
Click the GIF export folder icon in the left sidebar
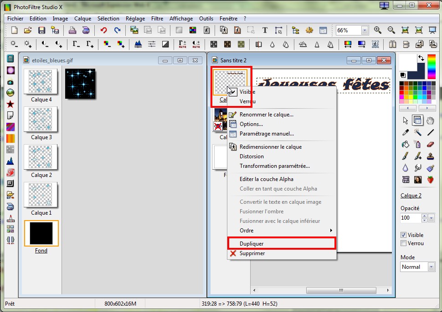coord(10,195)
